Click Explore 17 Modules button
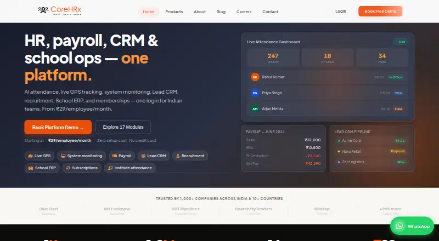Screen dimensions: 439x241 [x=123, y=127]
